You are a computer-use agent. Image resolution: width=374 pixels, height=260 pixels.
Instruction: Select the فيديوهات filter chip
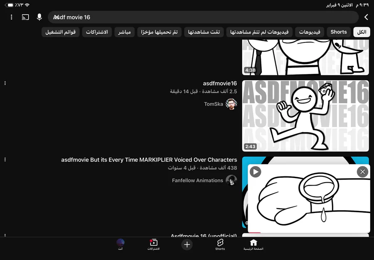point(310,32)
